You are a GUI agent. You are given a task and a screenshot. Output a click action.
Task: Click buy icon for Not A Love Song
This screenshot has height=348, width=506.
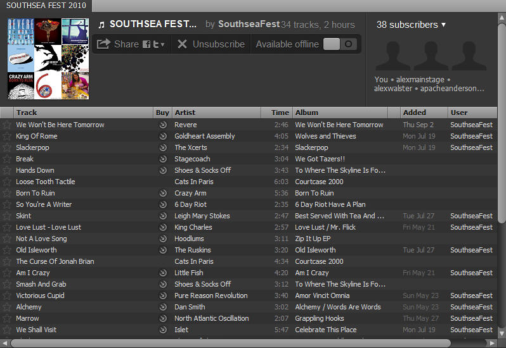(x=163, y=239)
